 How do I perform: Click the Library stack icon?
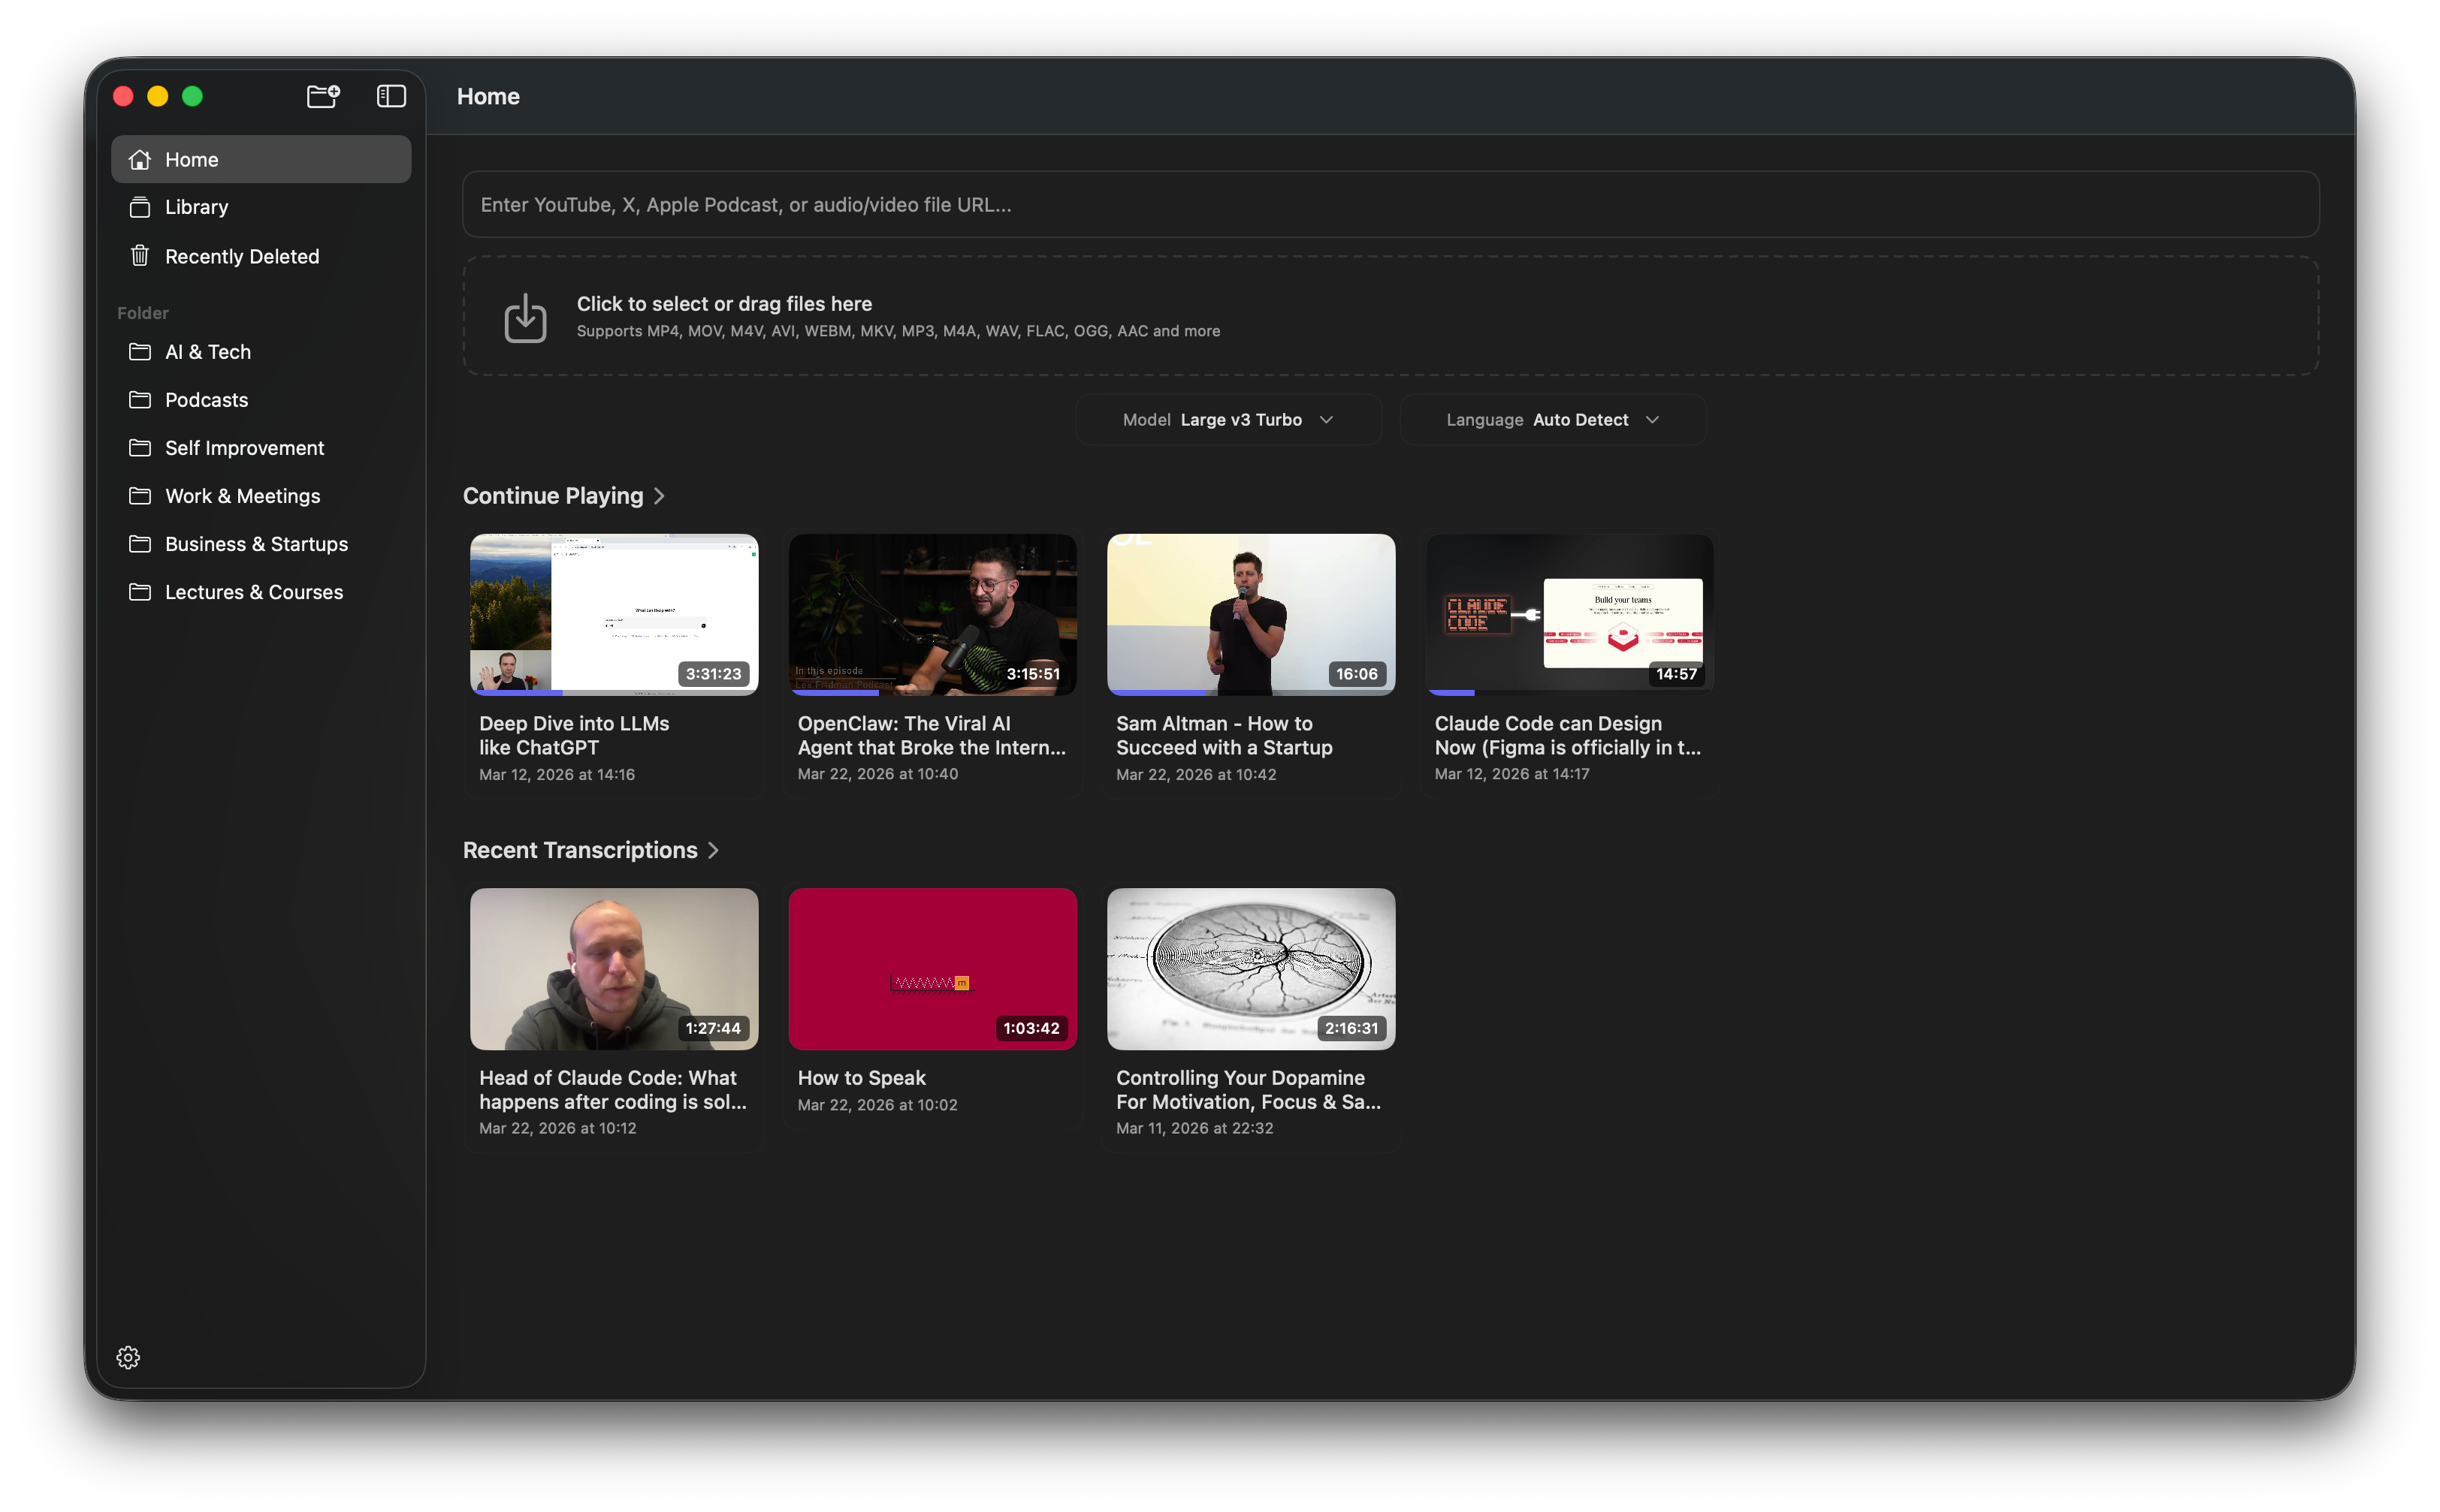(x=140, y=207)
